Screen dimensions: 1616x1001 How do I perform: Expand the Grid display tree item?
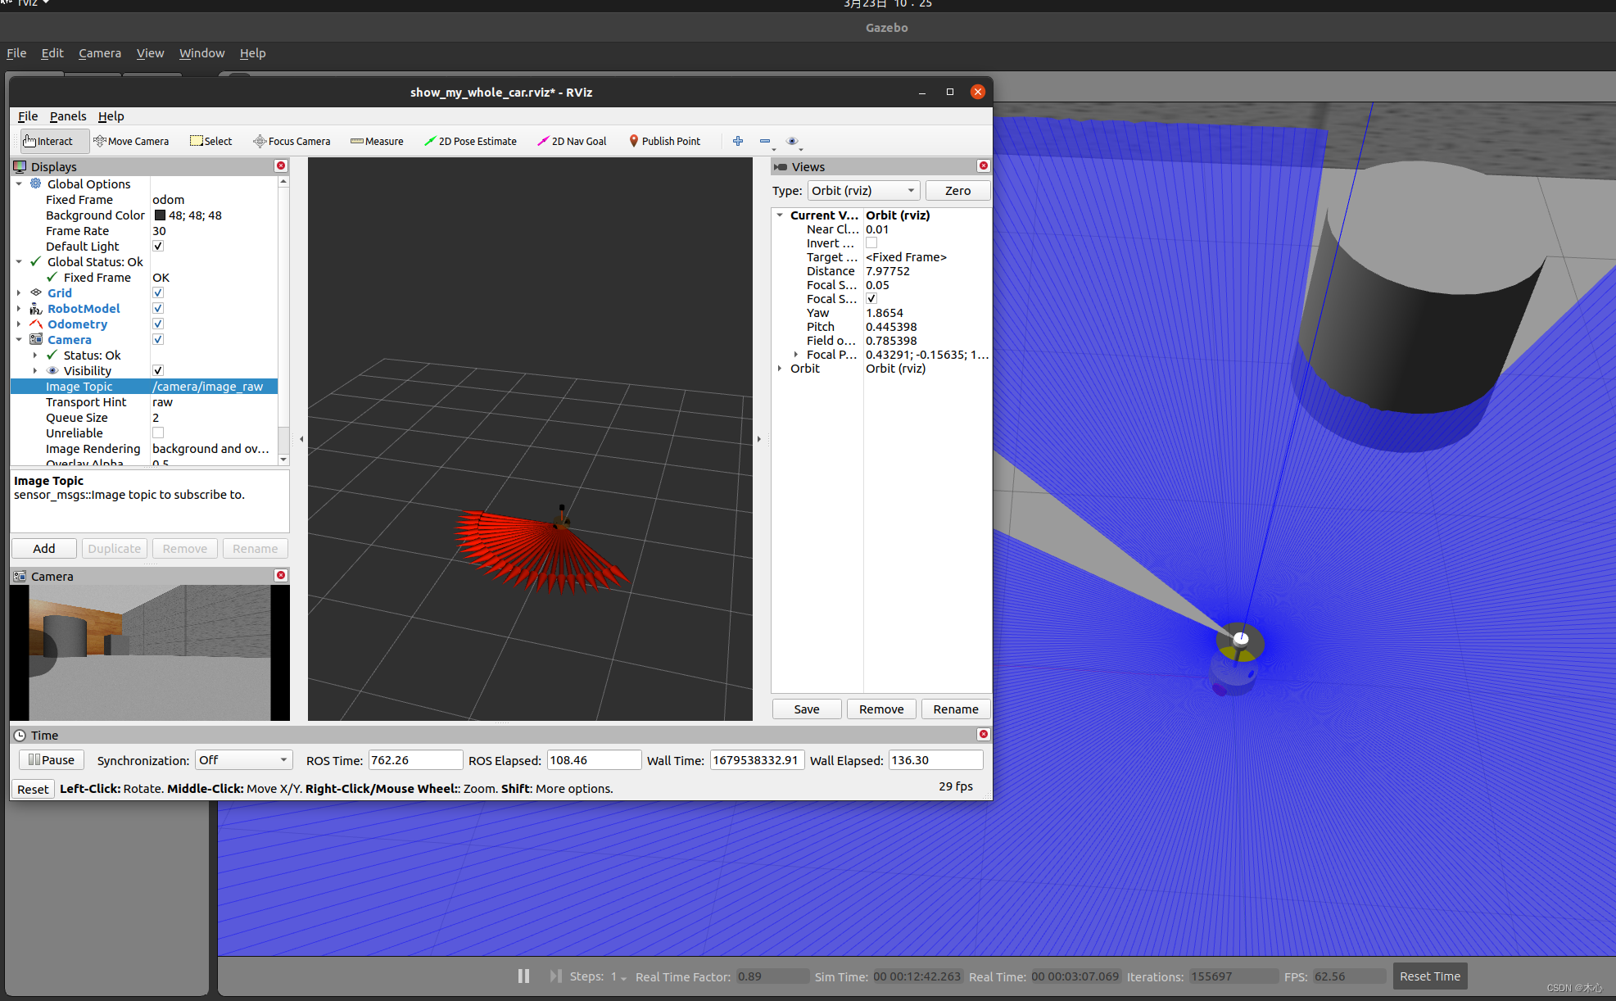(19, 293)
